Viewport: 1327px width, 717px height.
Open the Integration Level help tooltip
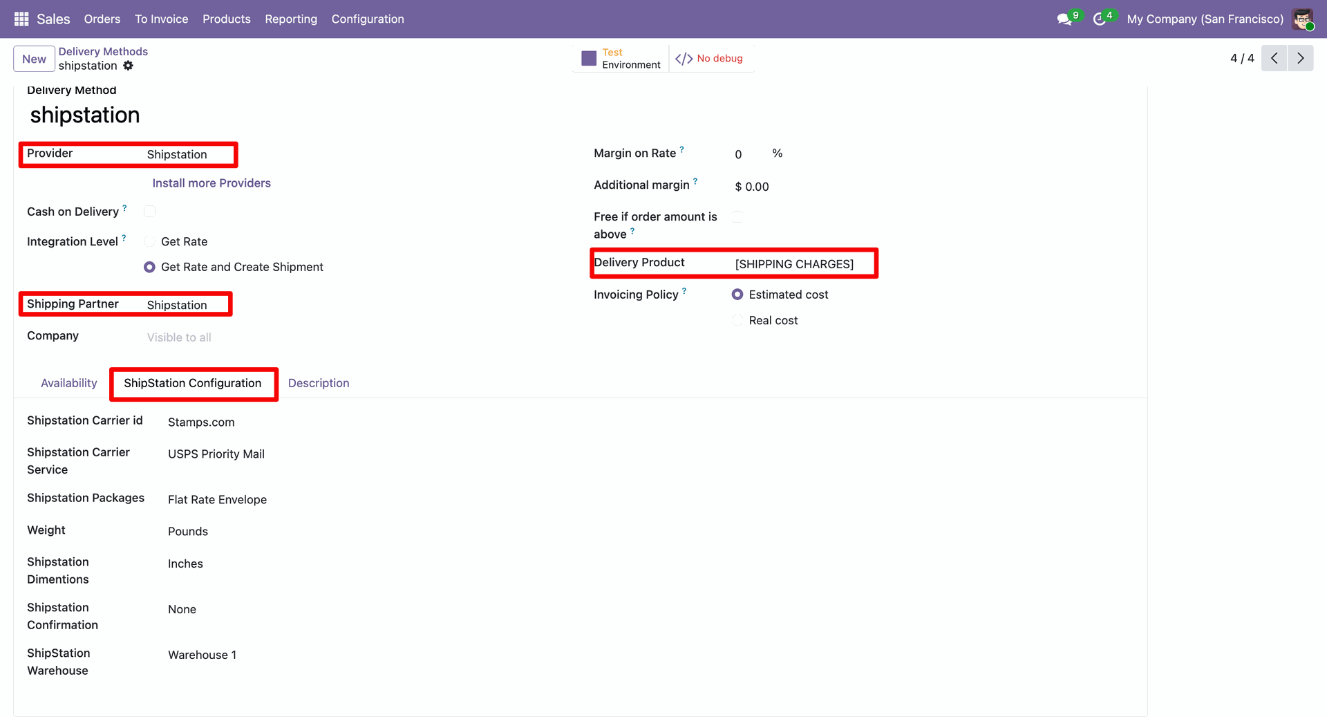(124, 238)
